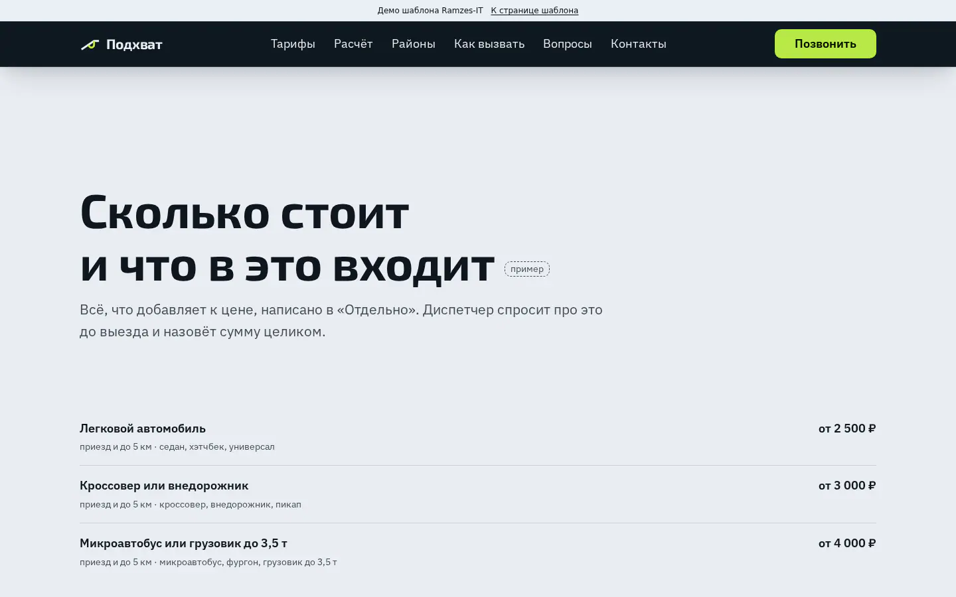Screen dimensions: 956x597
Task: Click the кроссовер, внедорожник, пикап description
Action: 230,504
